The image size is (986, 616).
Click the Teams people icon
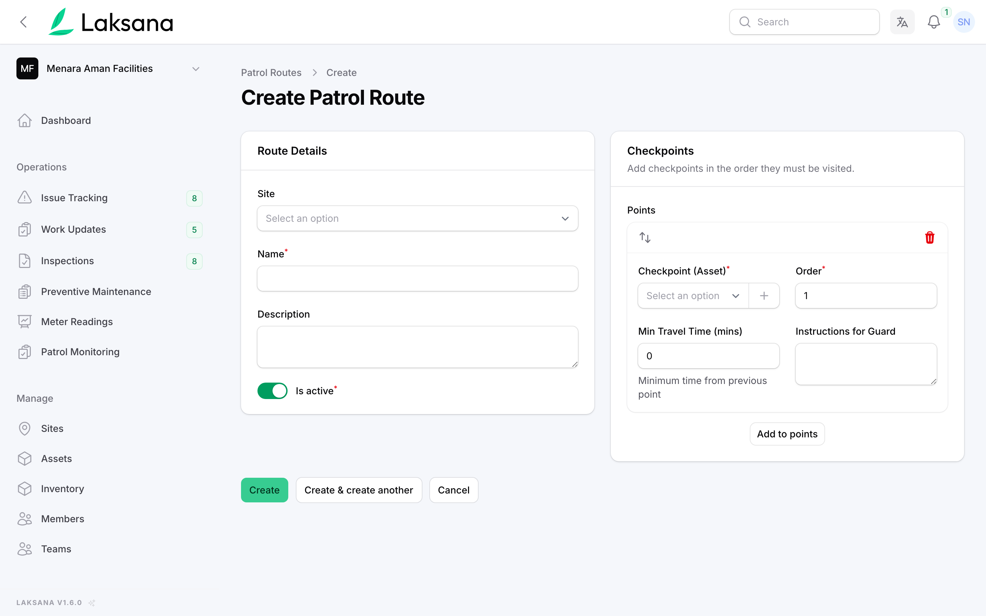pos(24,549)
